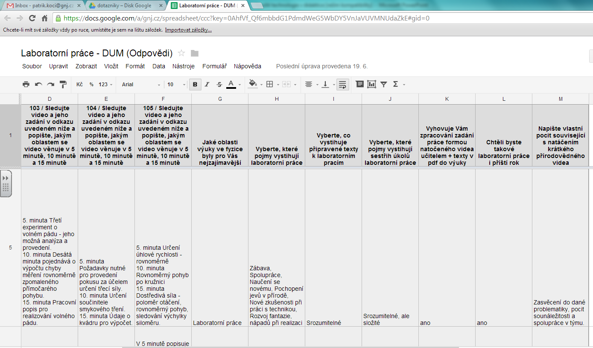593x348 pixels.
Task: Close the Laboratorní práce tab
Action: (242, 6)
